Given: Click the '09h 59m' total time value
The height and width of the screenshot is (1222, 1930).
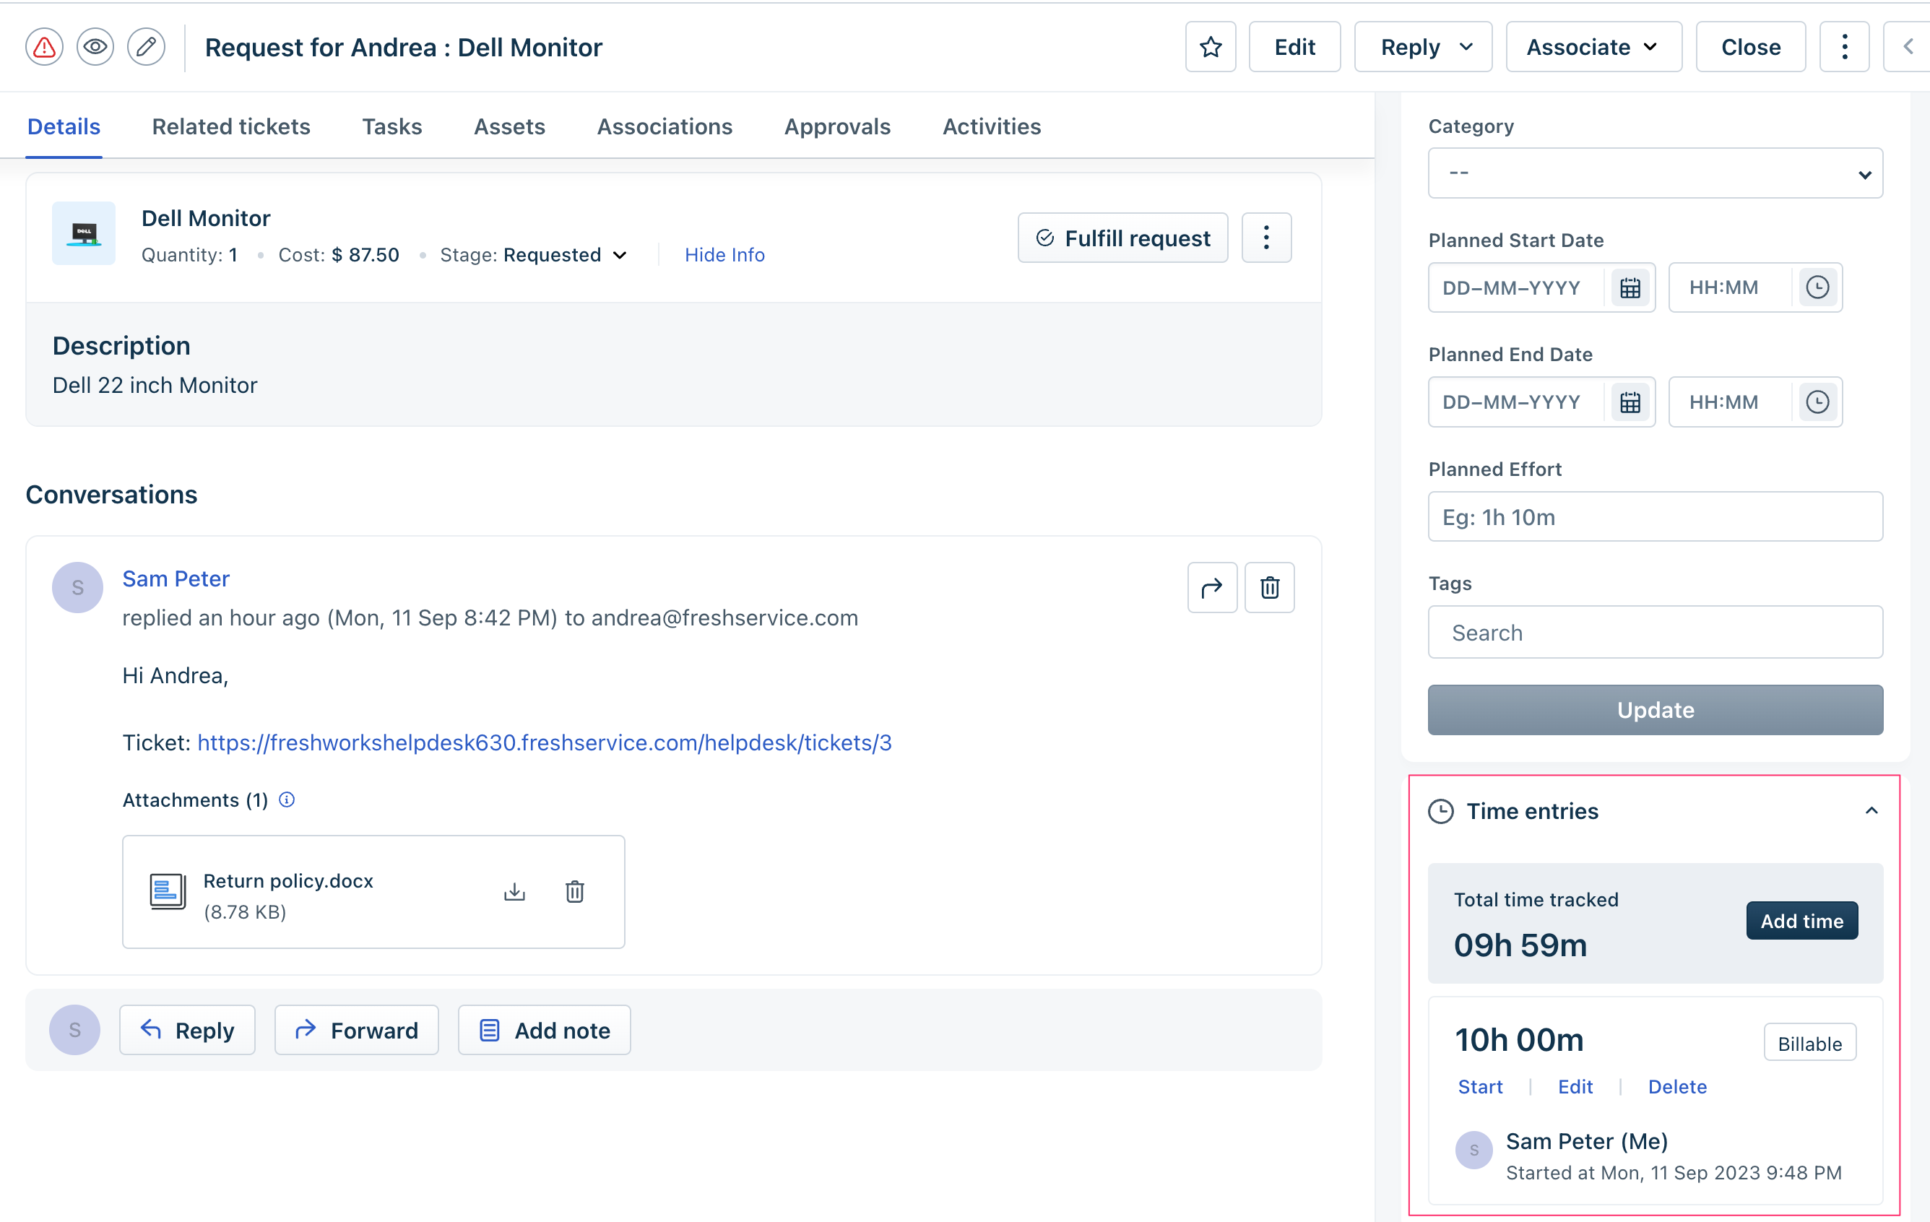Looking at the screenshot, I should tap(1520, 946).
